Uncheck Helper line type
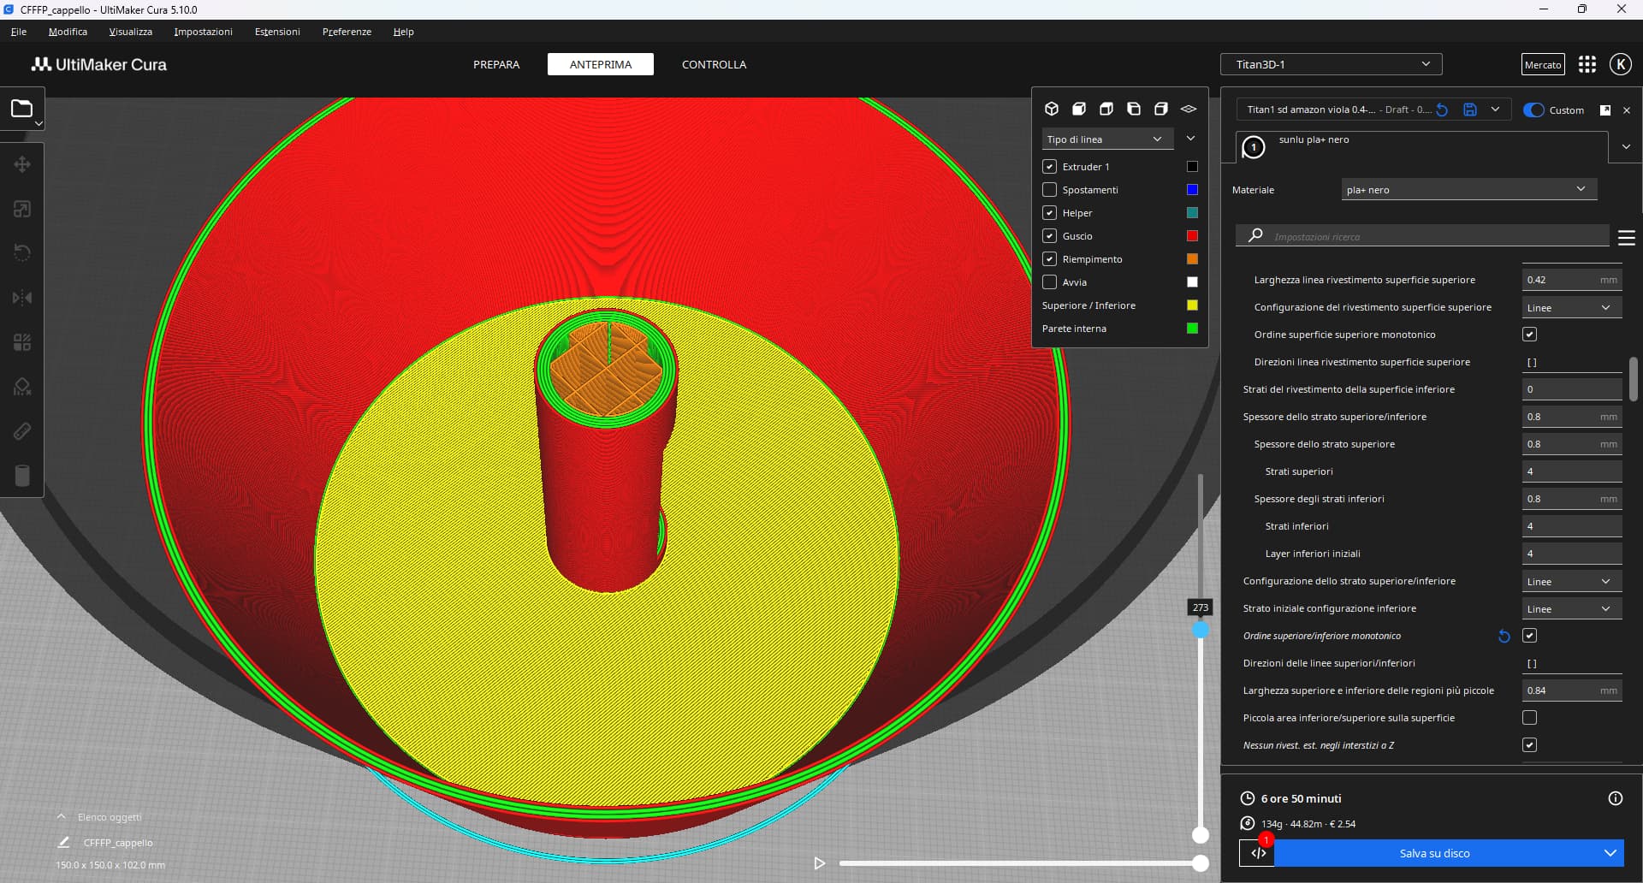Viewport: 1643px width, 883px height. click(x=1050, y=213)
